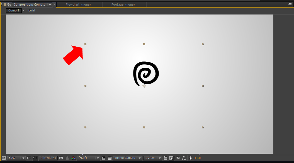Open the Show Channel RGB color icon

(x=73, y=158)
